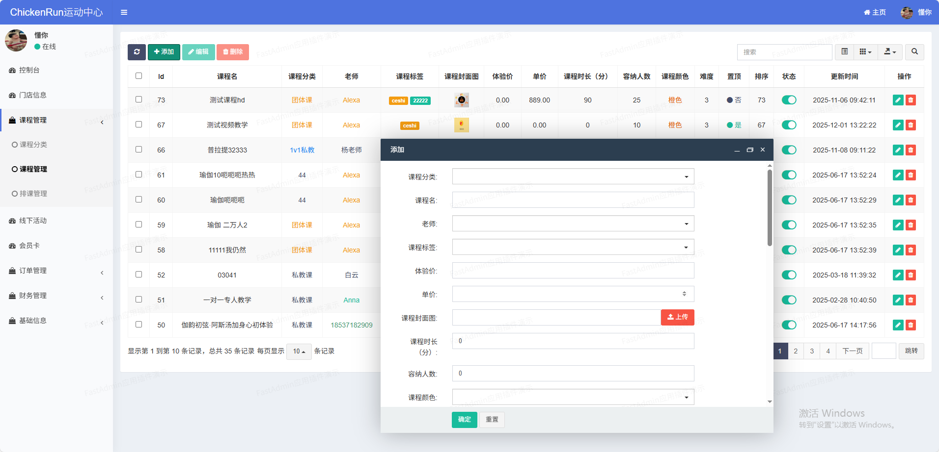Open the 课程分类 dropdown in add dialog
Viewport: 939px width, 452px height.
[x=573, y=176]
